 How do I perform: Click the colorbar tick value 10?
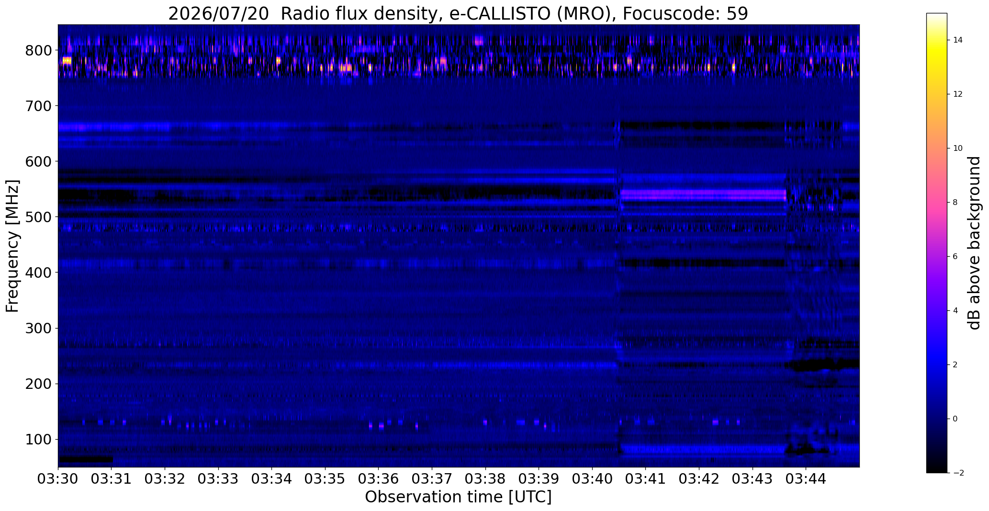pos(958,148)
